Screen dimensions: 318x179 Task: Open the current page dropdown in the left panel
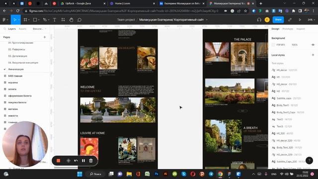tap(39, 29)
